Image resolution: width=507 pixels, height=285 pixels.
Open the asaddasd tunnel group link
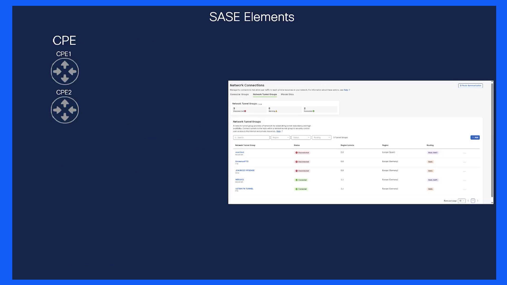[240, 152]
